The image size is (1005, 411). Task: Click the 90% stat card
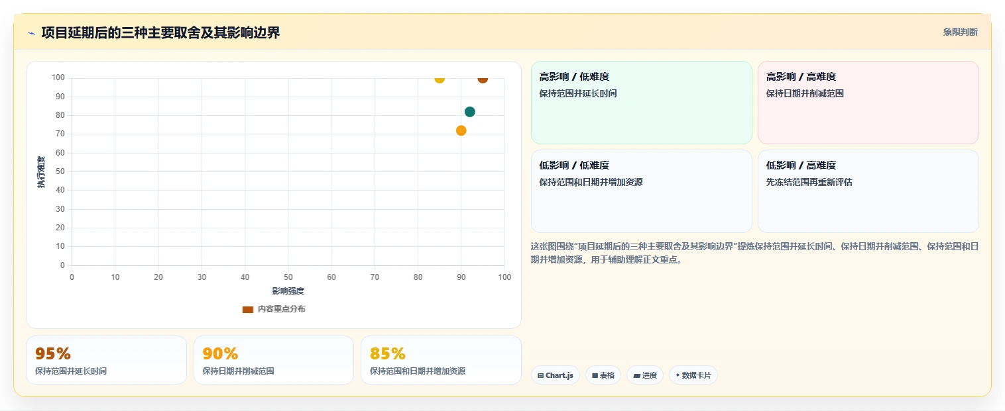274,360
